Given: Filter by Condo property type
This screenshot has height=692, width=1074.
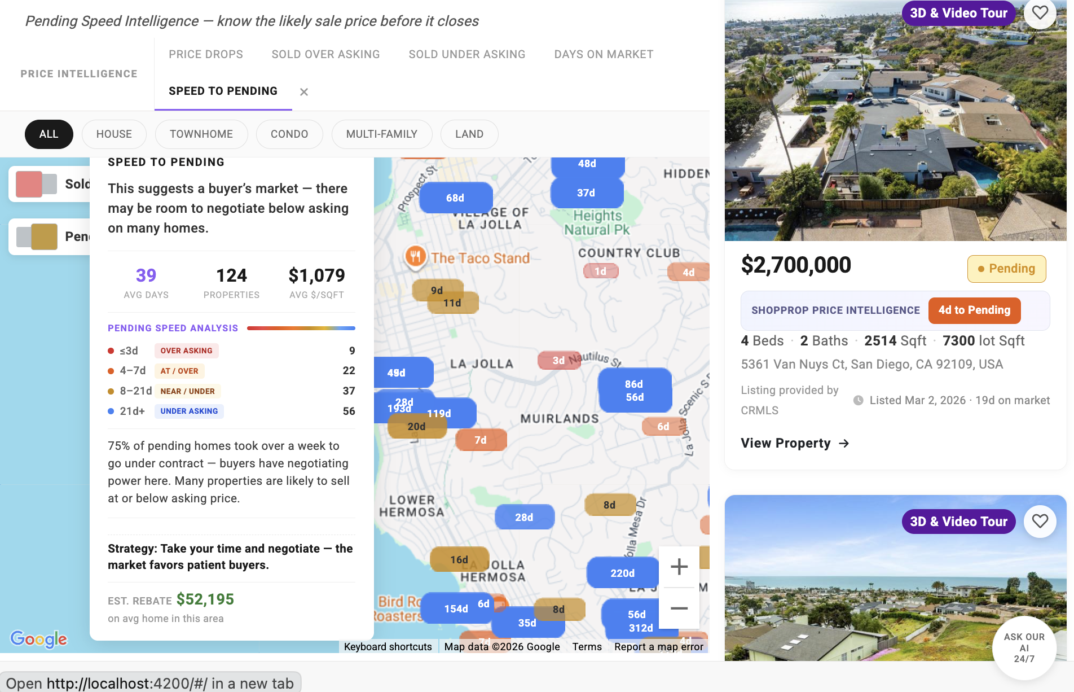Looking at the screenshot, I should click(289, 134).
